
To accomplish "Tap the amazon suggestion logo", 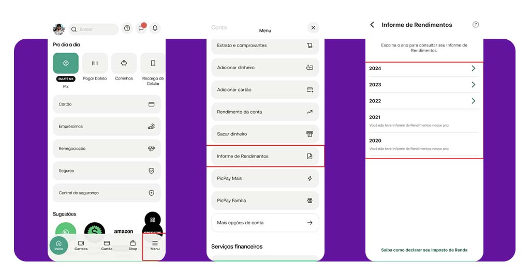I will click(123, 232).
